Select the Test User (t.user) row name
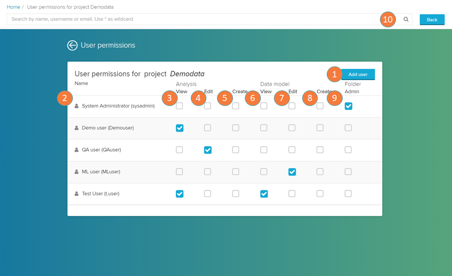The width and height of the screenshot is (452, 276). [x=100, y=194]
